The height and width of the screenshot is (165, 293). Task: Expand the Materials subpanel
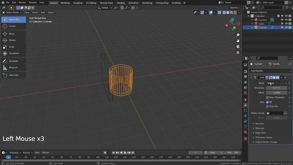point(260,128)
